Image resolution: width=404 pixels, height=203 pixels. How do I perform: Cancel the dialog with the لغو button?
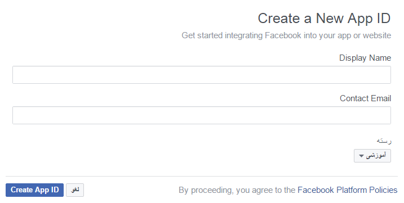coord(75,190)
